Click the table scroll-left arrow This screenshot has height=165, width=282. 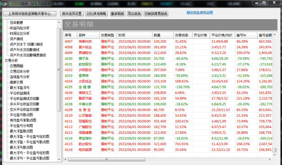[65, 159]
